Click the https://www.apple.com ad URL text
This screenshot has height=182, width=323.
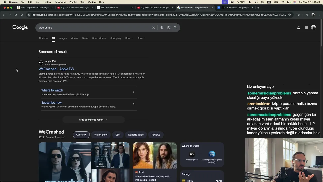pyautogui.click(x=56, y=64)
